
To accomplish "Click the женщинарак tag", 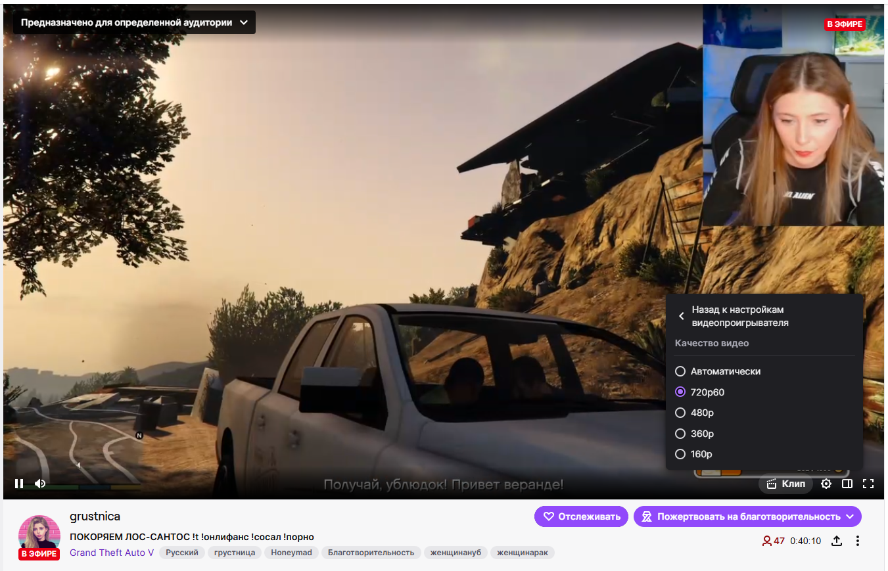I will 523,553.
